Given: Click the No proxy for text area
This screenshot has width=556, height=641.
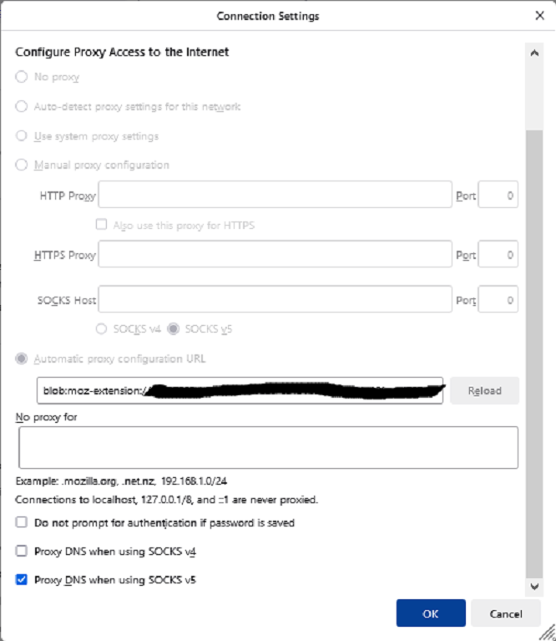Looking at the screenshot, I should pyautogui.click(x=268, y=447).
